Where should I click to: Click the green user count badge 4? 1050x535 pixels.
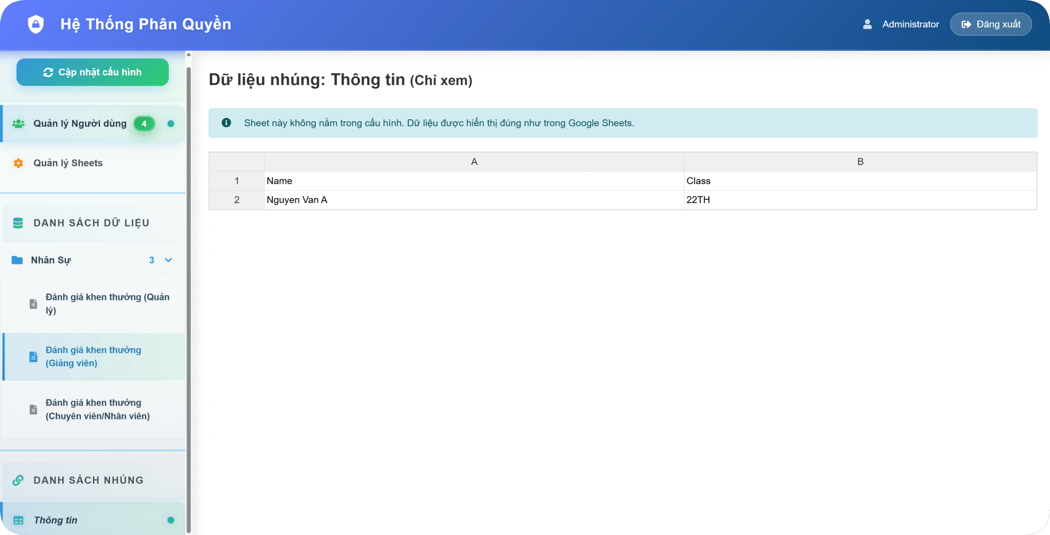[144, 123]
